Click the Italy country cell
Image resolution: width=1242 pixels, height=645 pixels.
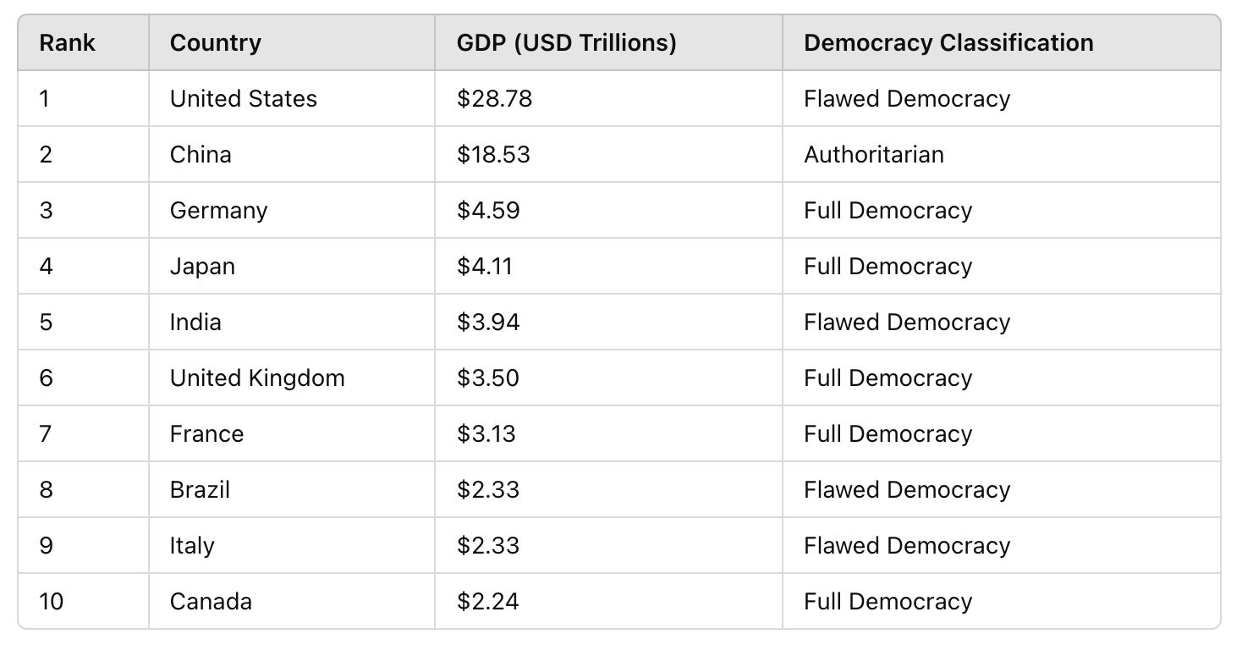(x=192, y=546)
